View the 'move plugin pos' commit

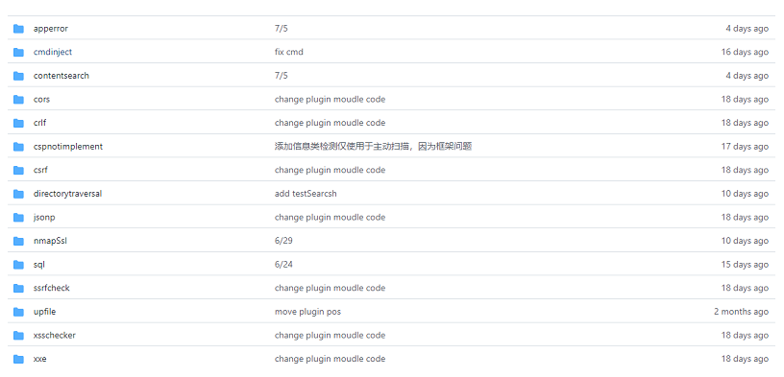coord(307,312)
